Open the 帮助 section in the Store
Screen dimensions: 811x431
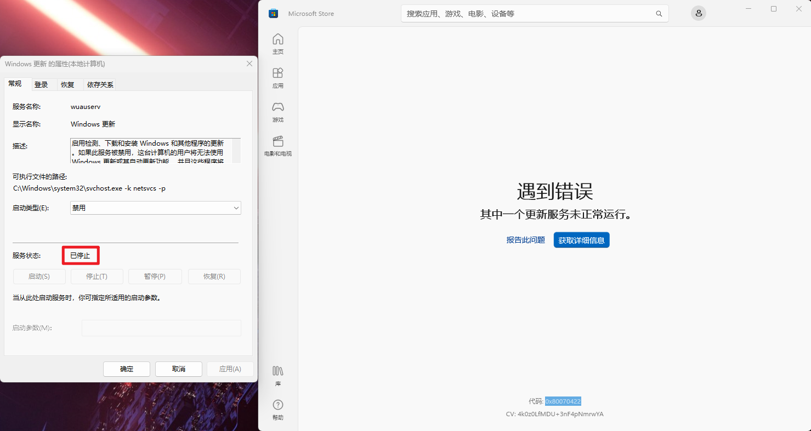point(278,408)
